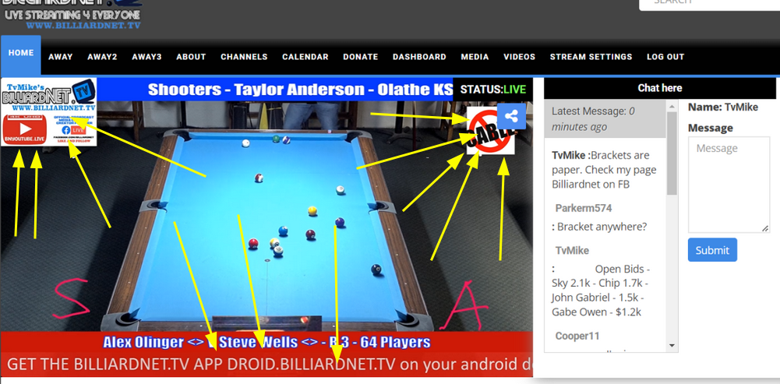This screenshot has height=384, width=780.
Task: Open the CHANNELS page
Action: [x=244, y=57]
